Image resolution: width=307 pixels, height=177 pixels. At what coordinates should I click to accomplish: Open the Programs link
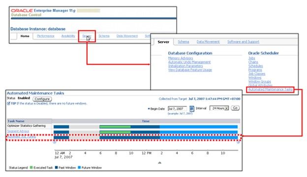tap(255, 70)
